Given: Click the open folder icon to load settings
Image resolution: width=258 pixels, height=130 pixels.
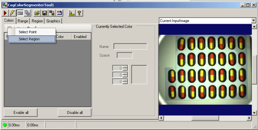Looking at the screenshot, I should coord(37,13).
